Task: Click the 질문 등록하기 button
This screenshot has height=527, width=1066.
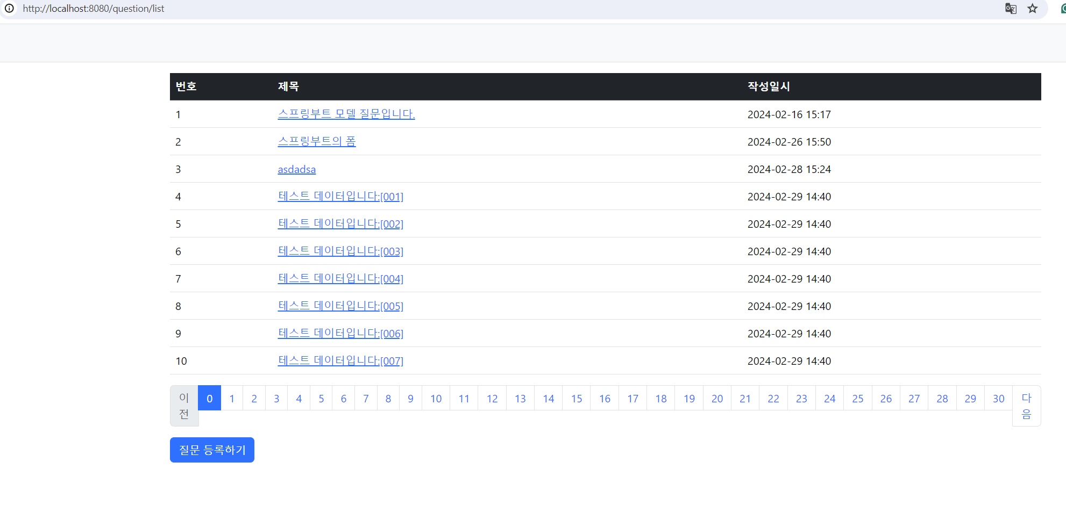Action: tap(212, 450)
